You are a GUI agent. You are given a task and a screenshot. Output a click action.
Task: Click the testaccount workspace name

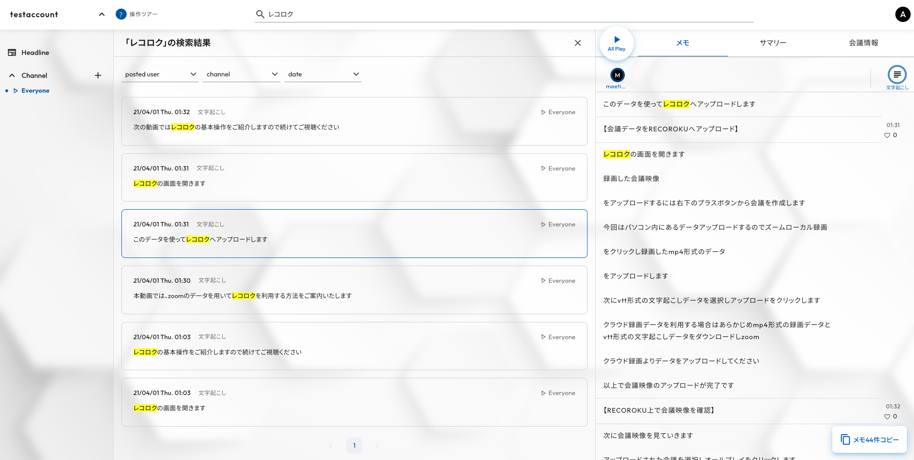[34, 14]
